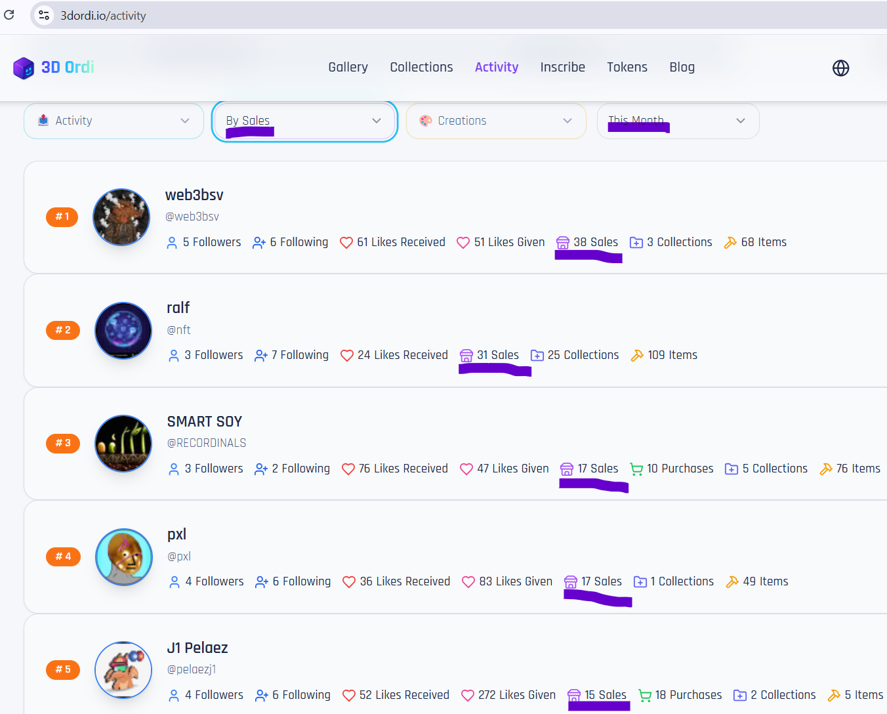
Task: Click the 3D Ordi brand text
Action: [68, 67]
